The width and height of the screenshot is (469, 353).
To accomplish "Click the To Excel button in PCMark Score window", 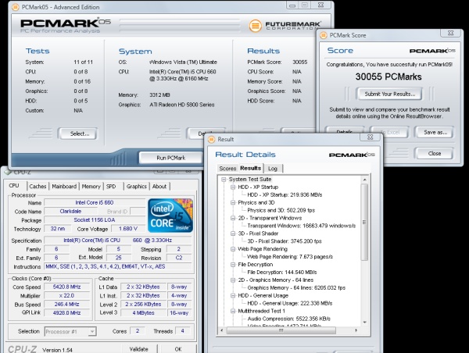I will (389, 132).
